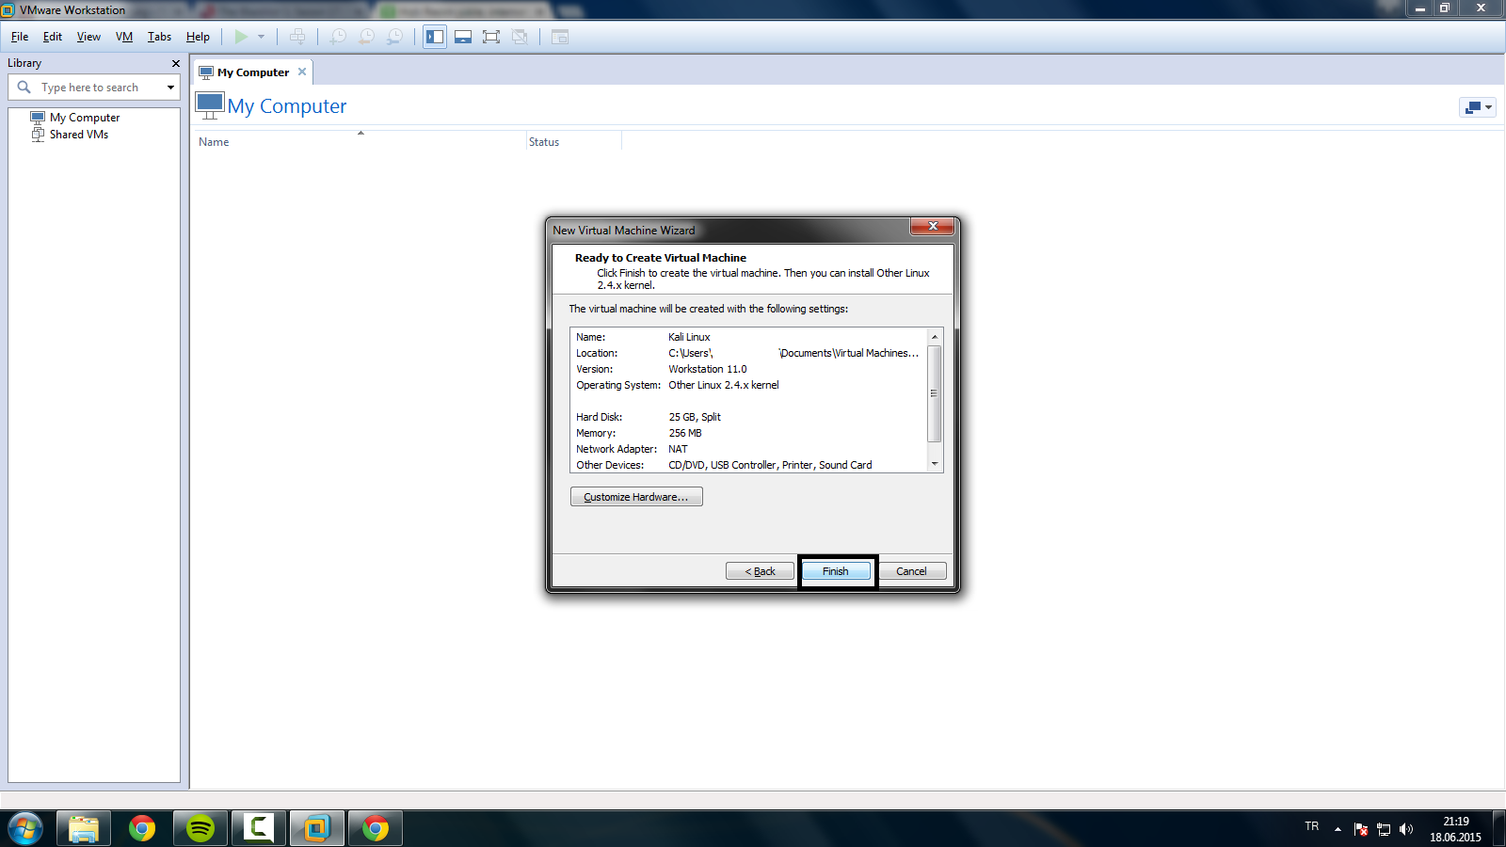Viewport: 1506px width, 847px height.
Task: Close the New Virtual Machine Wizard dialog
Action: click(933, 226)
